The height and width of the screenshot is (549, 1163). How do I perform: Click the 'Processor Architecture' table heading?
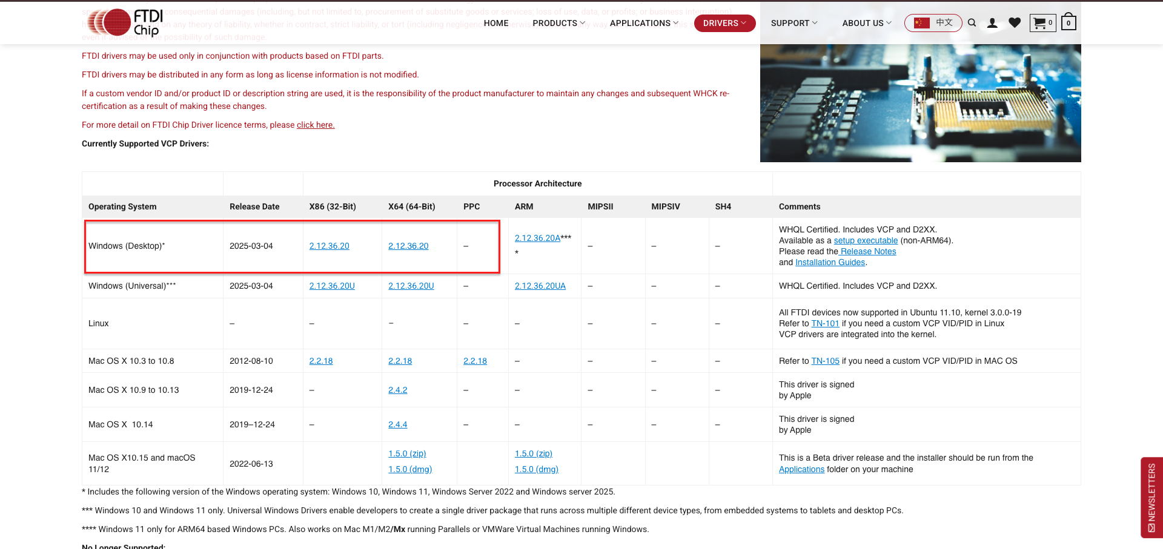537,183
